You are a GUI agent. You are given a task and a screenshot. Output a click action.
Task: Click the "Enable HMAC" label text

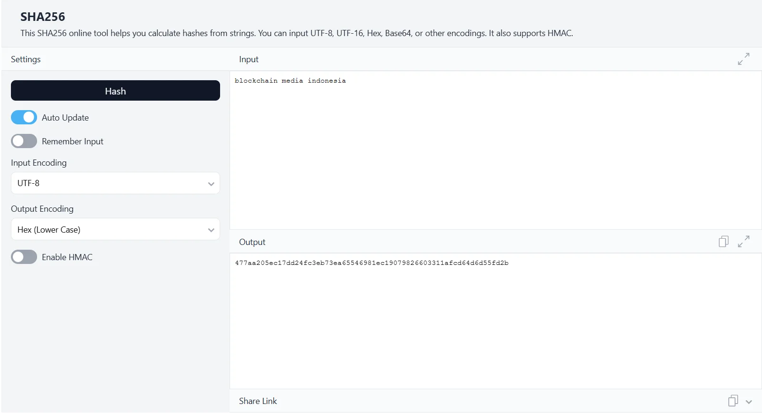(x=67, y=257)
